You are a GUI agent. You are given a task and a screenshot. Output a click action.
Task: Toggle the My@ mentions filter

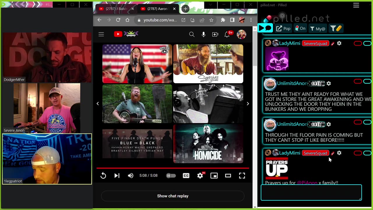[x=317, y=28]
